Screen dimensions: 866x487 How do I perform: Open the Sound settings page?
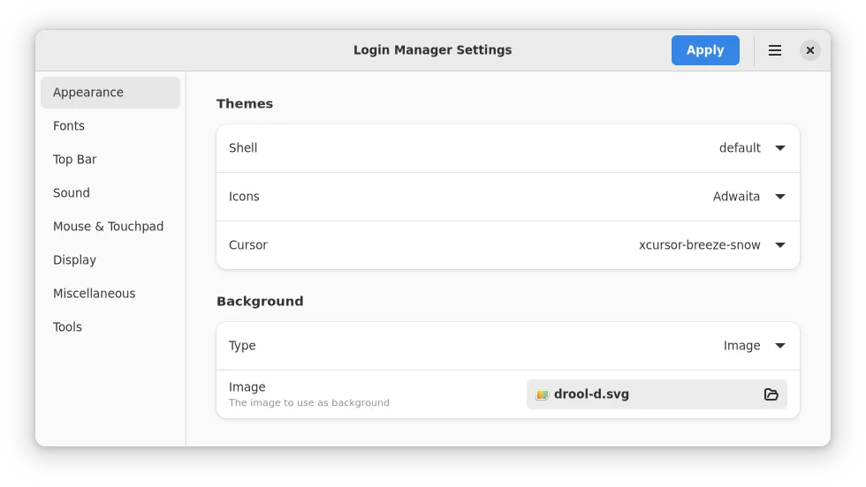click(110, 193)
